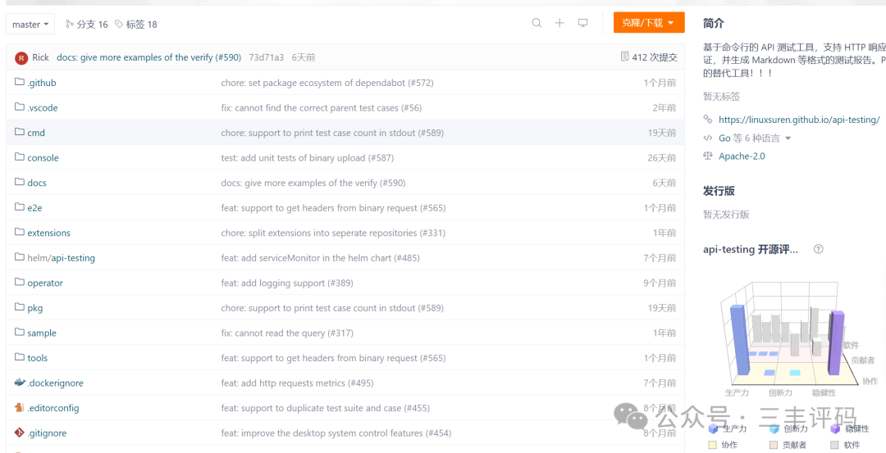Open commit feat: add serviceMonitor in the helm chart (#485)
The height and width of the screenshot is (453, 886).
coord(321,258)
